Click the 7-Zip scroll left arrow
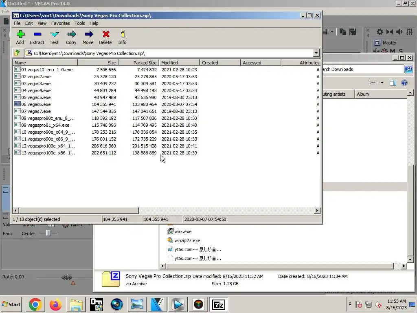The width and height of the screenshot is (417, 313). (15, 211)
